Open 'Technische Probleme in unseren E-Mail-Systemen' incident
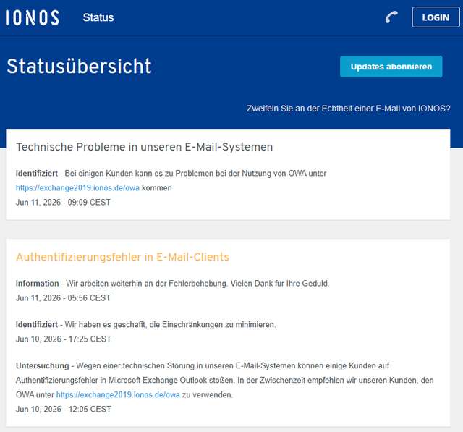The image size is (463, 432). (x=145, y=147)
